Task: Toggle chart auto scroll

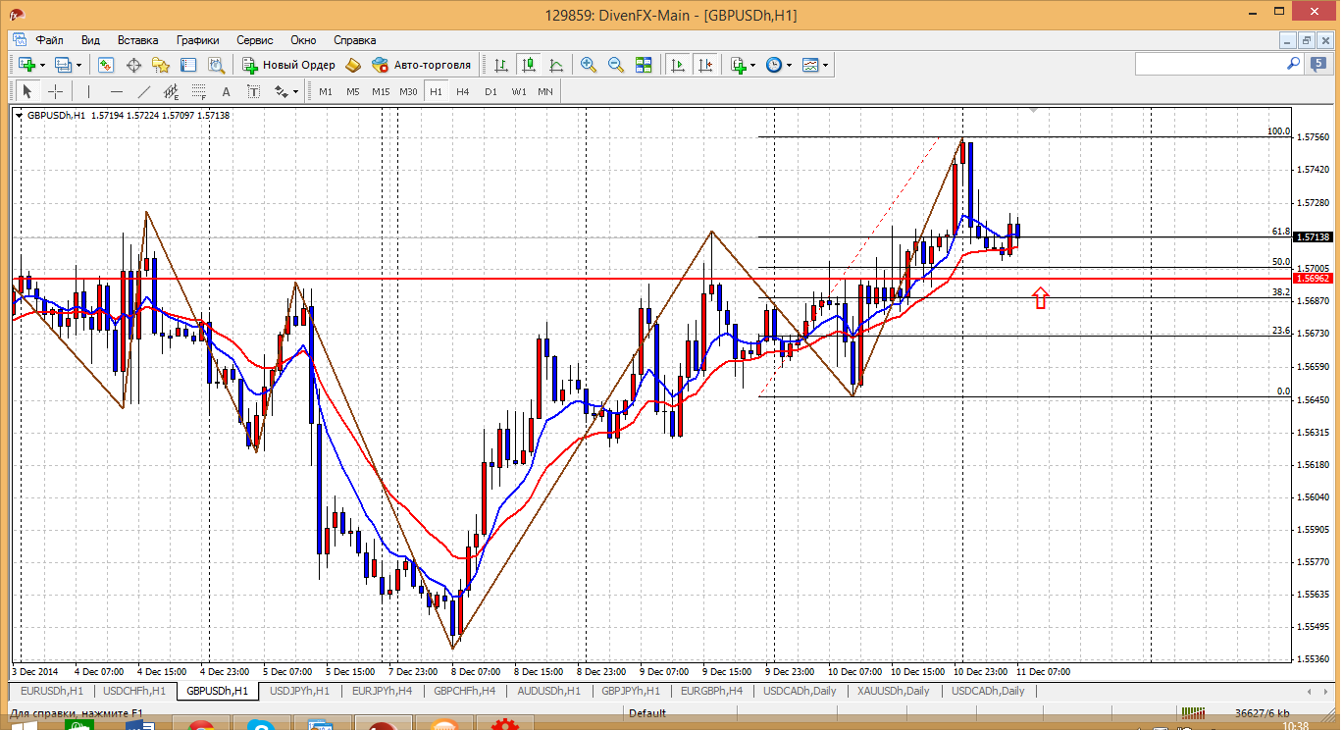Action: tap(678, 65)
